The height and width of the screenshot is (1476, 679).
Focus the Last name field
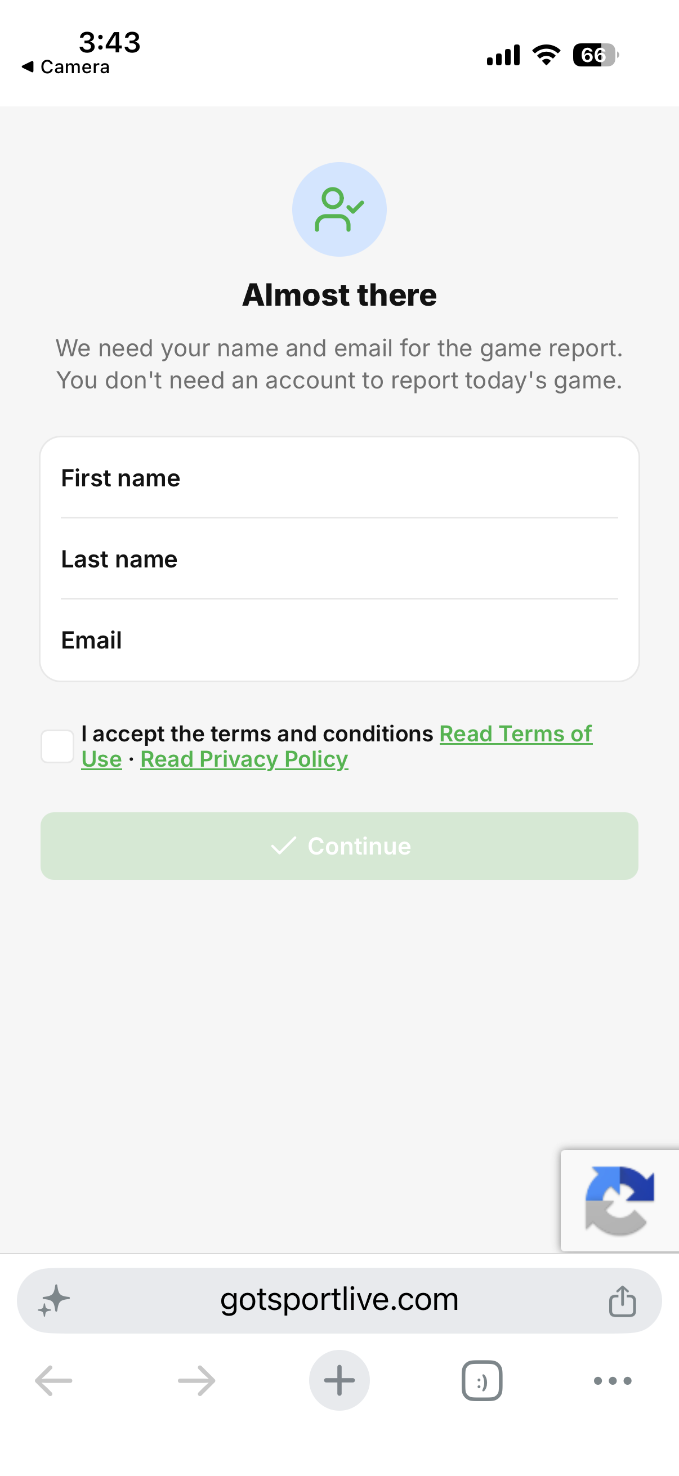pyautogui.click(x=339, y=559)
